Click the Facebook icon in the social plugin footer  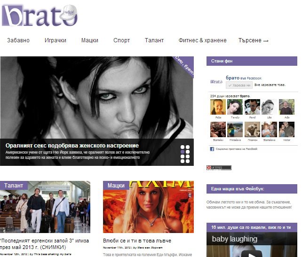click(212, 149)
